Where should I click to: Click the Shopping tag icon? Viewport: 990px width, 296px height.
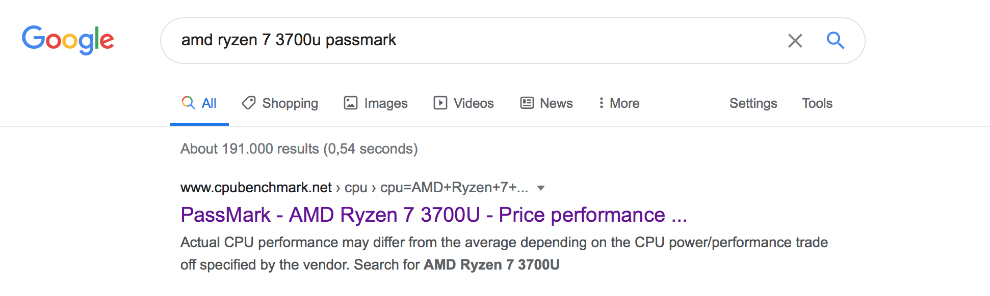tap(249, 103)
